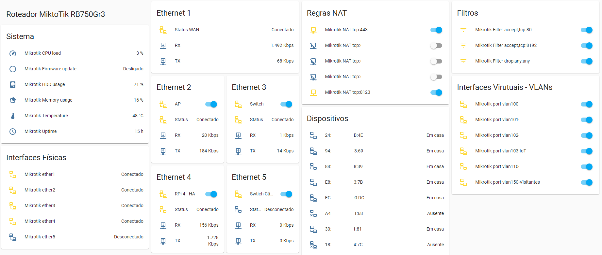Screen dimensions: 602x255
Task: Toggle the Ethernet 3 Switch port
Action: tap(286, 104)
